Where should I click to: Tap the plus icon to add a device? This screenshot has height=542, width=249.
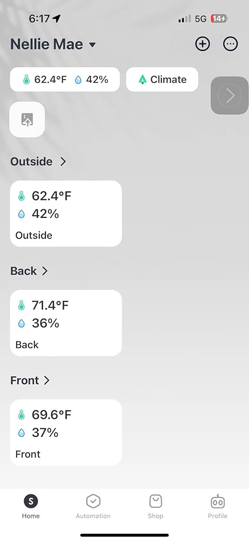pos(203,44)
